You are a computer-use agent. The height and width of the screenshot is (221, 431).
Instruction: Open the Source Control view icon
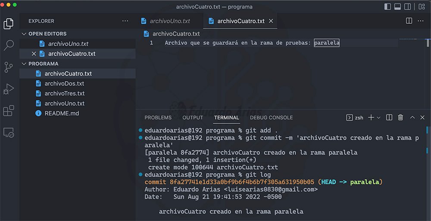click(x=8, y=67)
